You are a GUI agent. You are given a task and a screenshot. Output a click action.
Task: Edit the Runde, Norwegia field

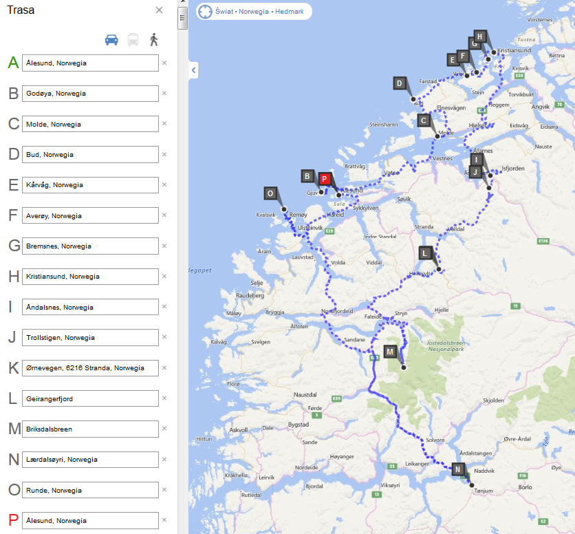coord(90,490)
